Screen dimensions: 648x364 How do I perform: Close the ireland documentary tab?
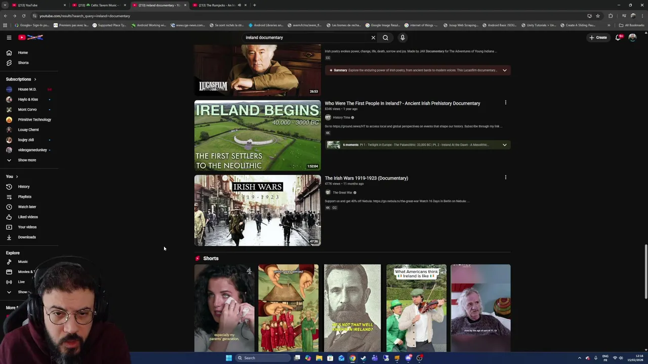[x=185, y=5]
